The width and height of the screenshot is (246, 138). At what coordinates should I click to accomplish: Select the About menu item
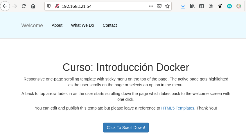click(x=57, y=25)
